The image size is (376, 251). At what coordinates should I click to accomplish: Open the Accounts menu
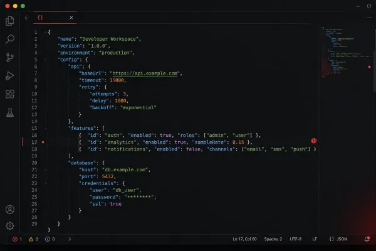click(x=10, y=210)
